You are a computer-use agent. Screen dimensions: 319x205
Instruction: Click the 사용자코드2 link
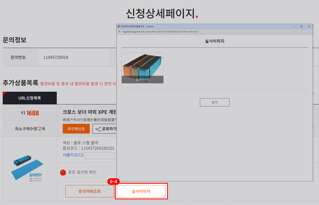73,155
